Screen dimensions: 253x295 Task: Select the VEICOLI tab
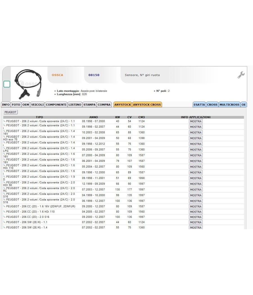(37, 105)
